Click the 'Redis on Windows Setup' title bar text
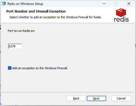Image resolution: width=136 pixels, height=106 pixels. tap(25, 4)
